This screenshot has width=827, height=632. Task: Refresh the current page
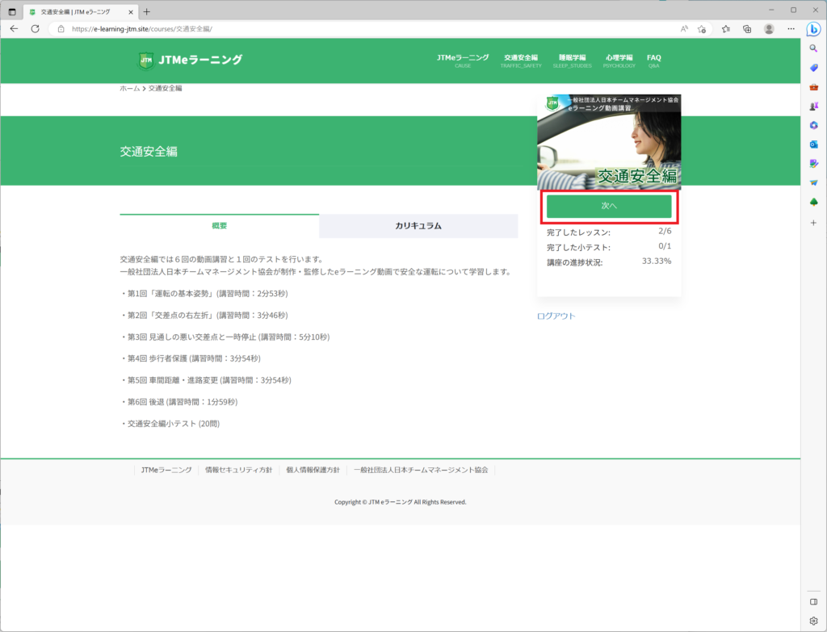point(35,28)
